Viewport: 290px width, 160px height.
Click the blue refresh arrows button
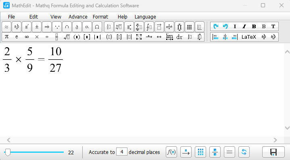244,152
